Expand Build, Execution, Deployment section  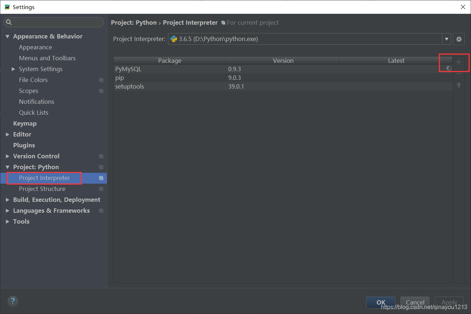(8, 200)
